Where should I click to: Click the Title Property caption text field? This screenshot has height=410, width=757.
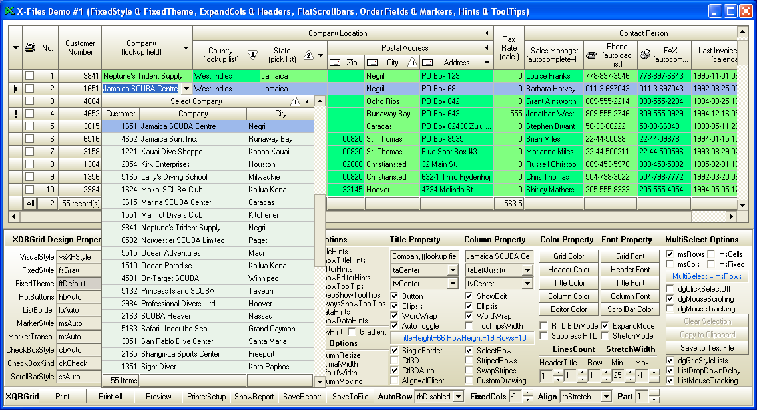[x=424, y=256]
